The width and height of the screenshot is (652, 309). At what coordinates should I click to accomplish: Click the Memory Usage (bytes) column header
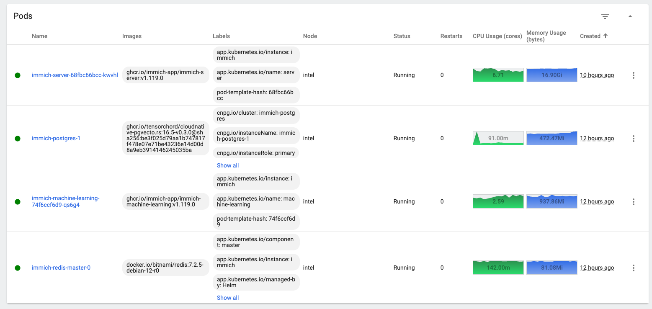click(546, 36)
